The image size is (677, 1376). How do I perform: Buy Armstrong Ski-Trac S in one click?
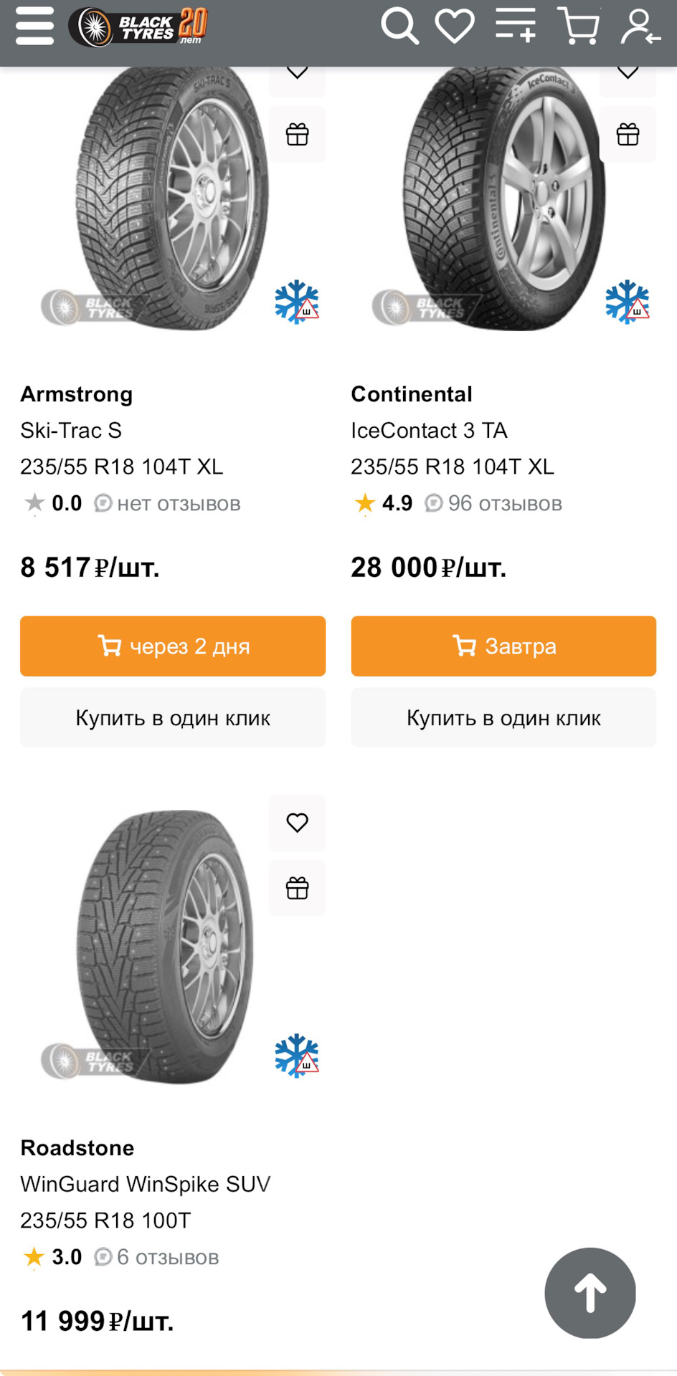[x=173, y=717]
